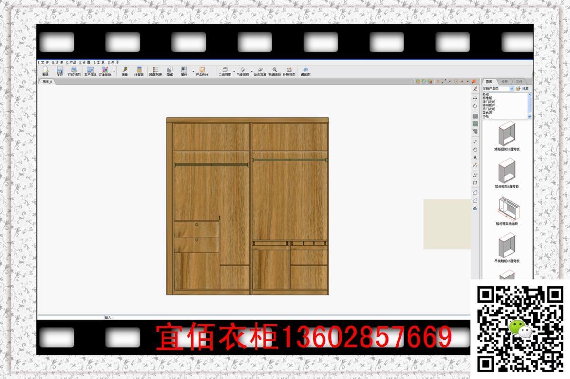Switch to the 图库 library tab
The width and height of the screenshot is (570, 379).
(489, 81)
